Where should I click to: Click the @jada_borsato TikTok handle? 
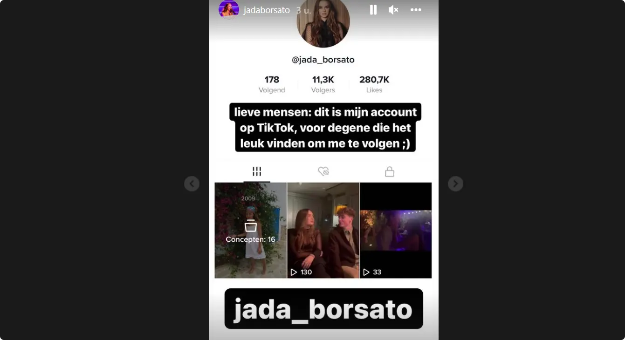pyautogui.click(x=323, y=60)
